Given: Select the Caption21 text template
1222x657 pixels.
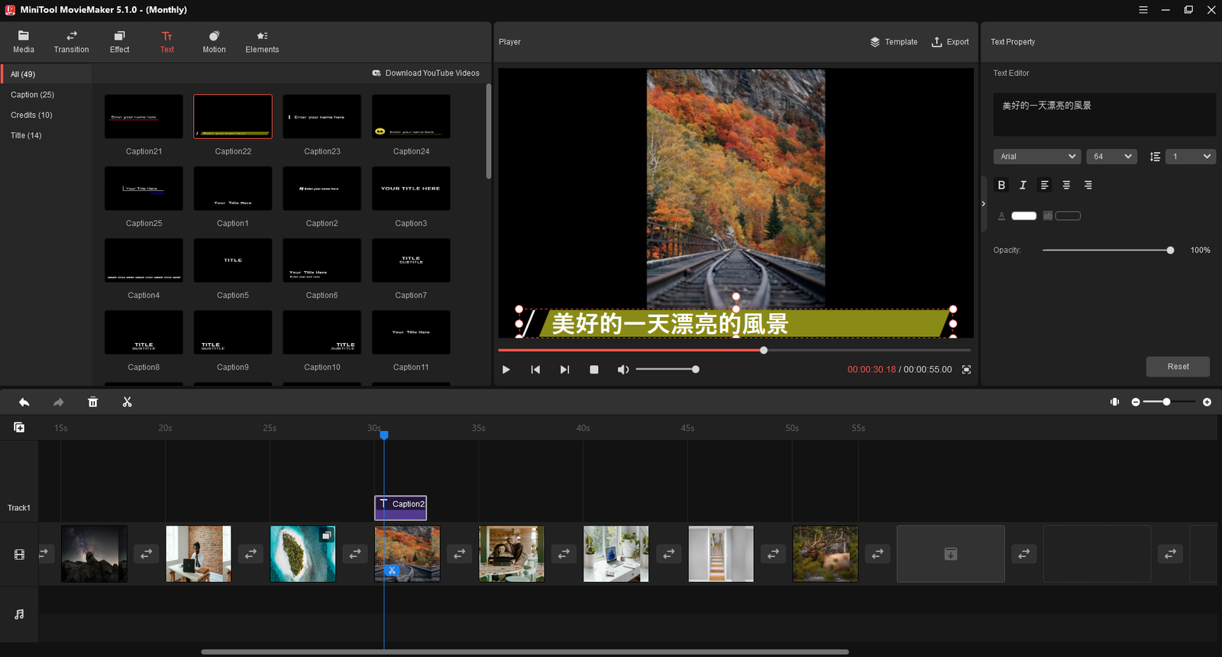Looking at the screenshot, I should tap(144, 117).
